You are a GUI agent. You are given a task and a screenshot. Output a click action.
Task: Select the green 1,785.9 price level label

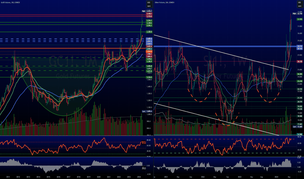(x=149, y=61)
